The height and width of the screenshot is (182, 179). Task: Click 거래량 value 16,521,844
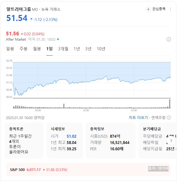[x=120, y=143]
